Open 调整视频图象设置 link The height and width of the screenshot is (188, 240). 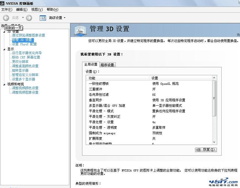click(x=25, y=92)
